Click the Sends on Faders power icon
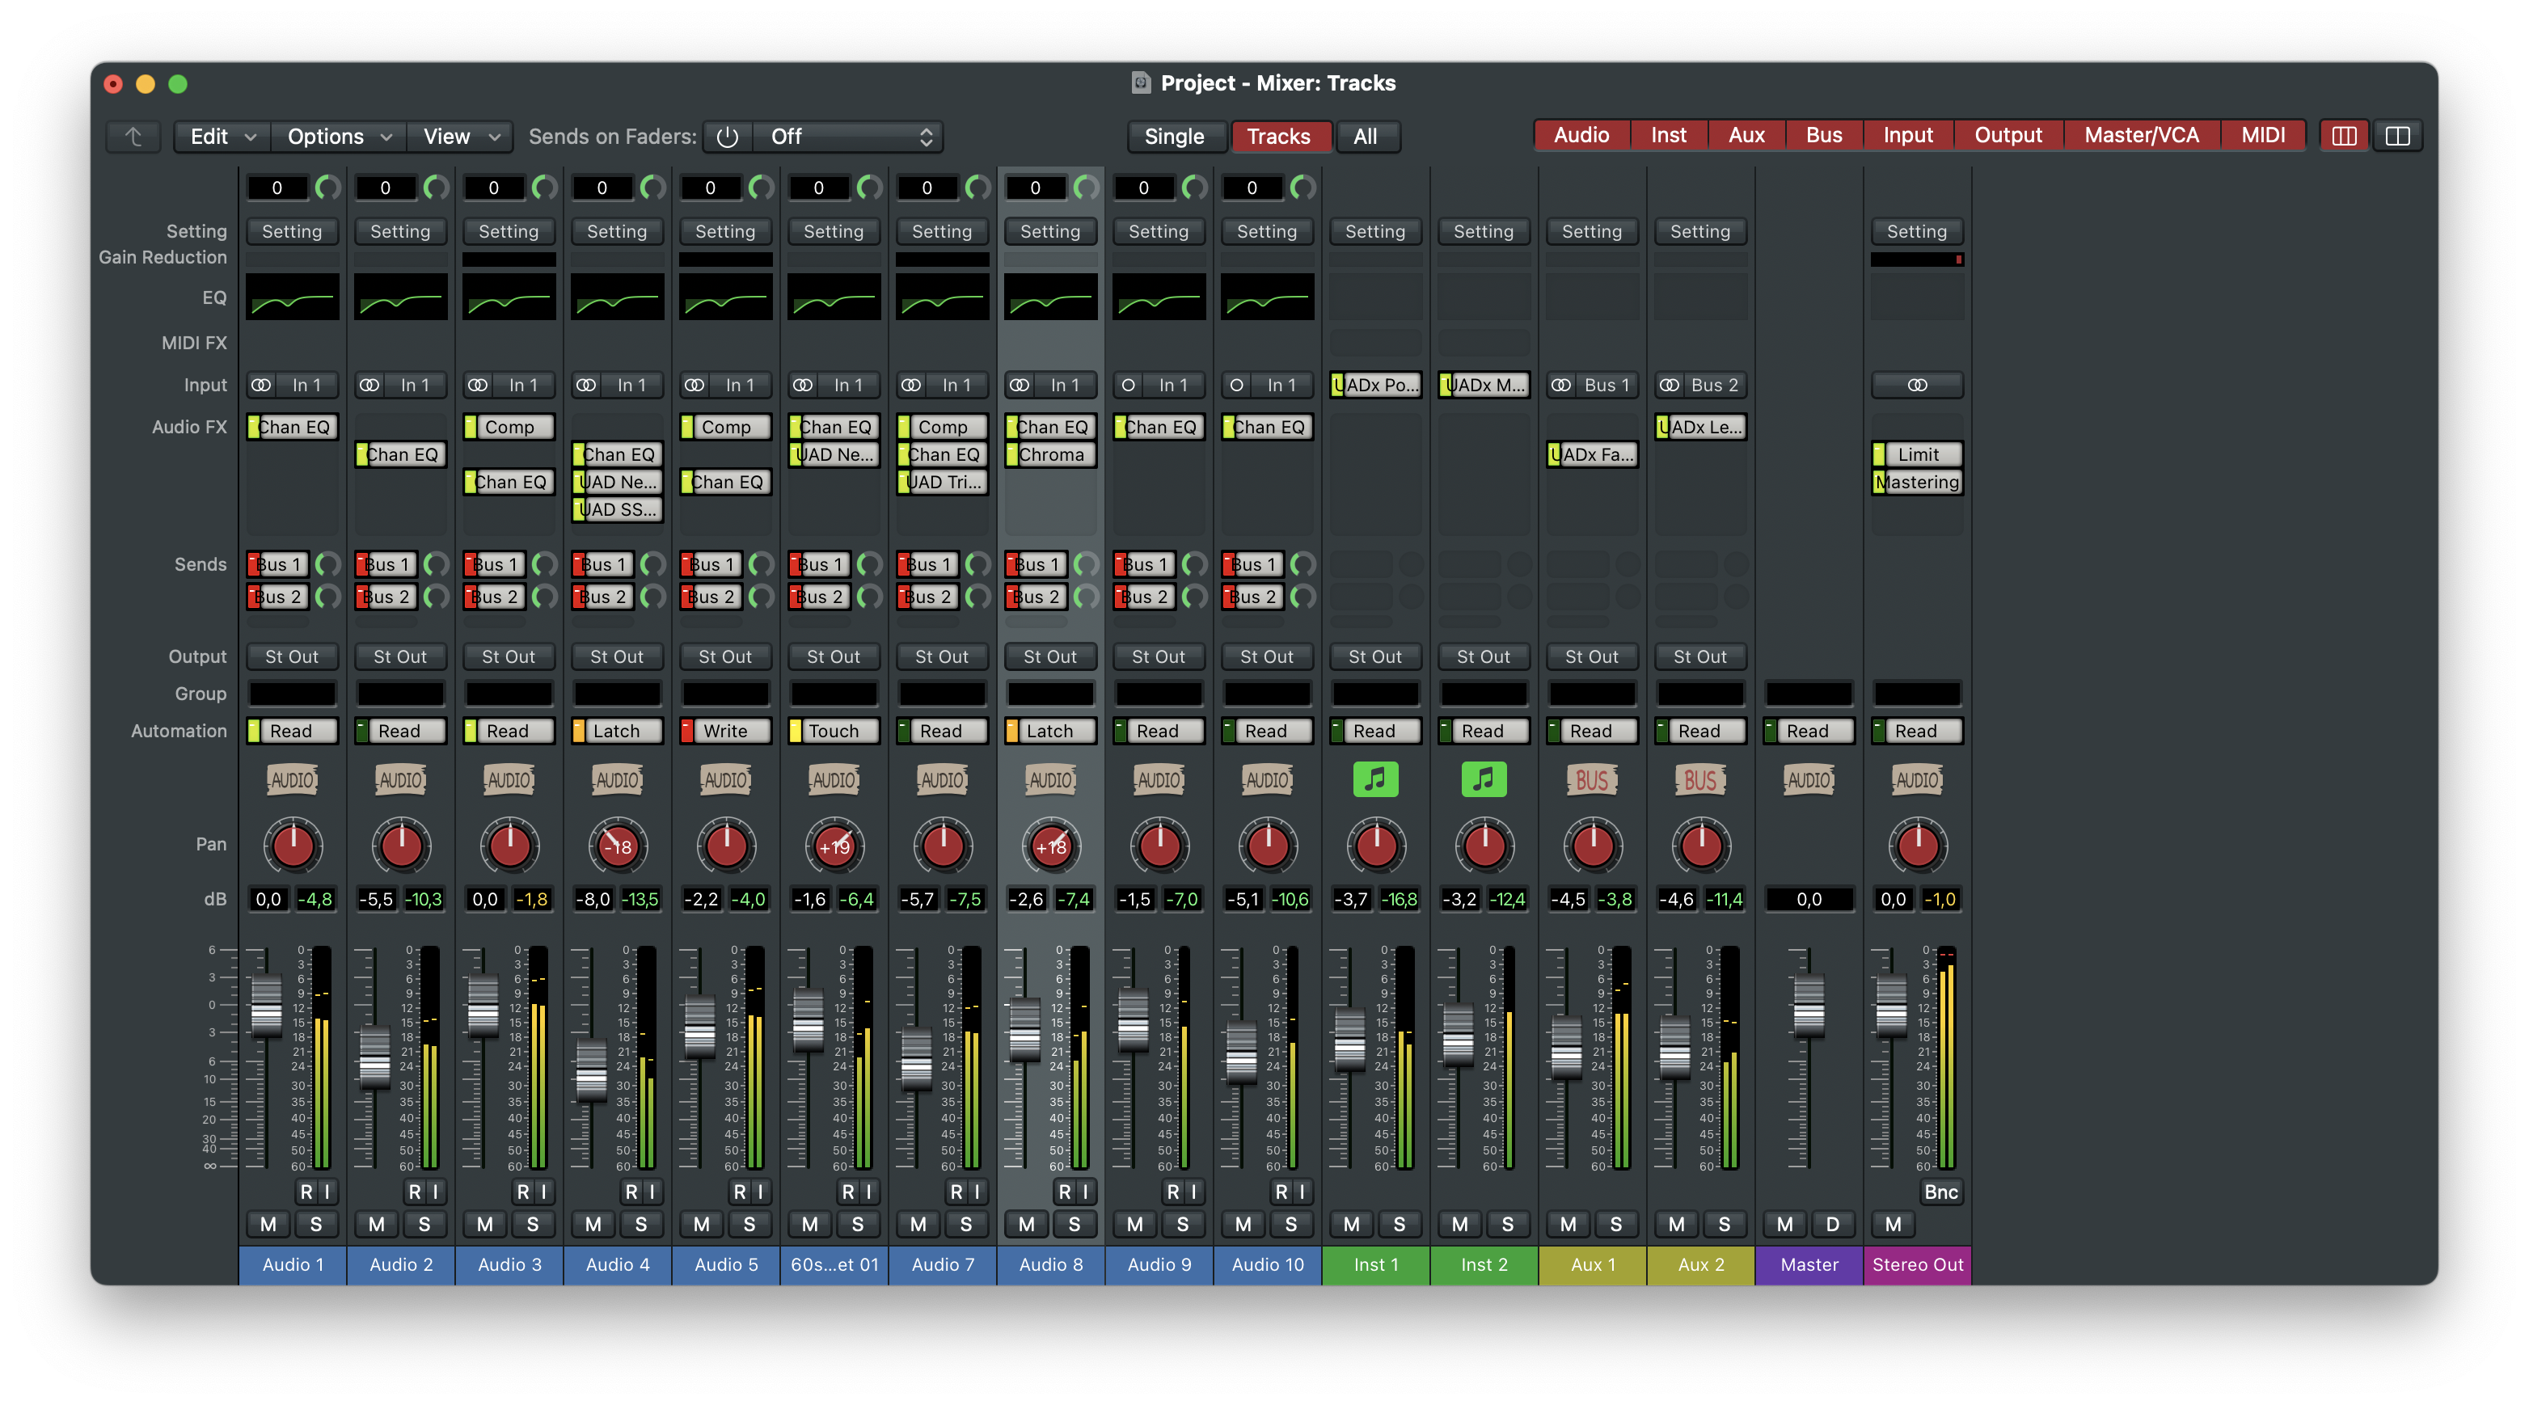The width and height of the screenshot is (2529, 1405). pos(727,137)
